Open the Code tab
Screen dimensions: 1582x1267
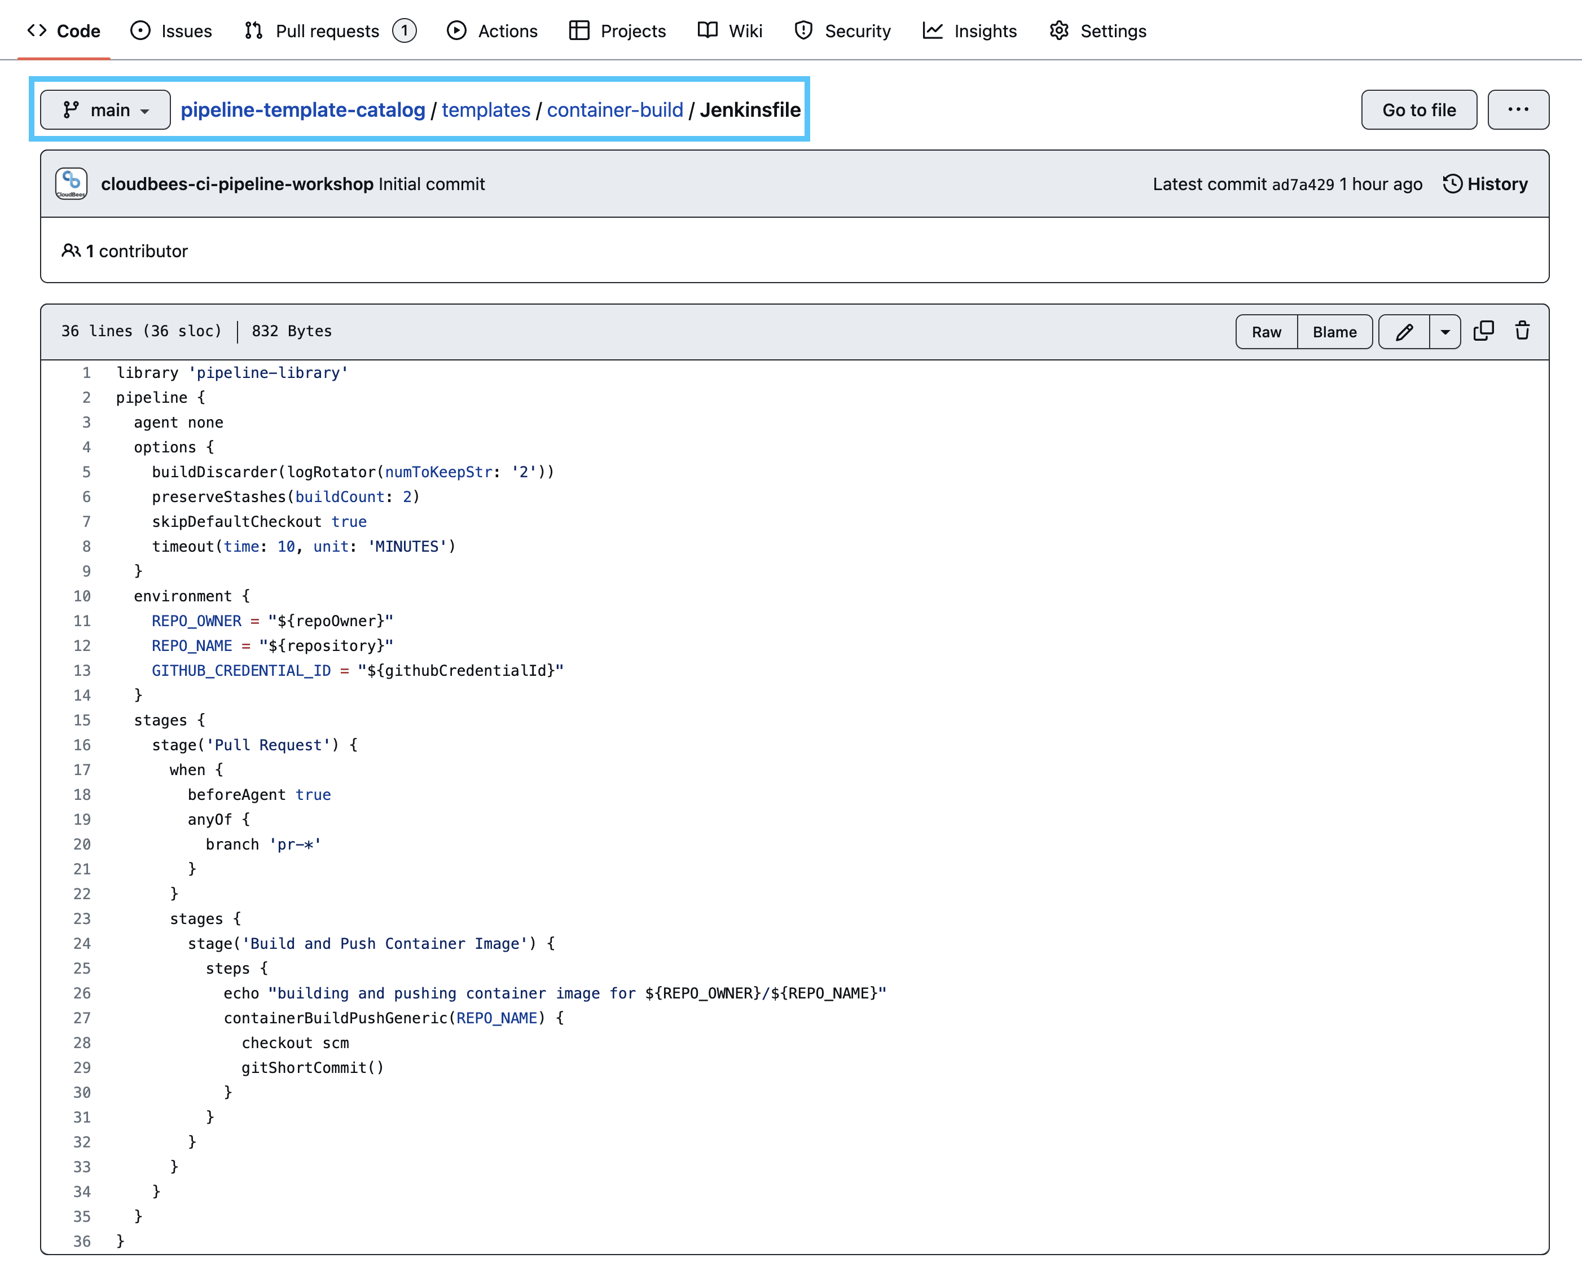click(x=64, y=31)
